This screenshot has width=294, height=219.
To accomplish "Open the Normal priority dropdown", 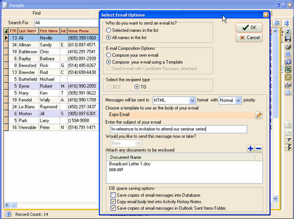I will (x=238, y=100).
